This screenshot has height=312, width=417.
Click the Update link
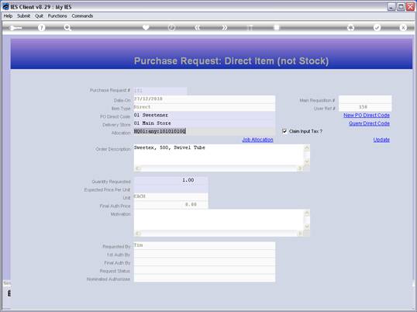pyautogui.click(x=381, y=140)
